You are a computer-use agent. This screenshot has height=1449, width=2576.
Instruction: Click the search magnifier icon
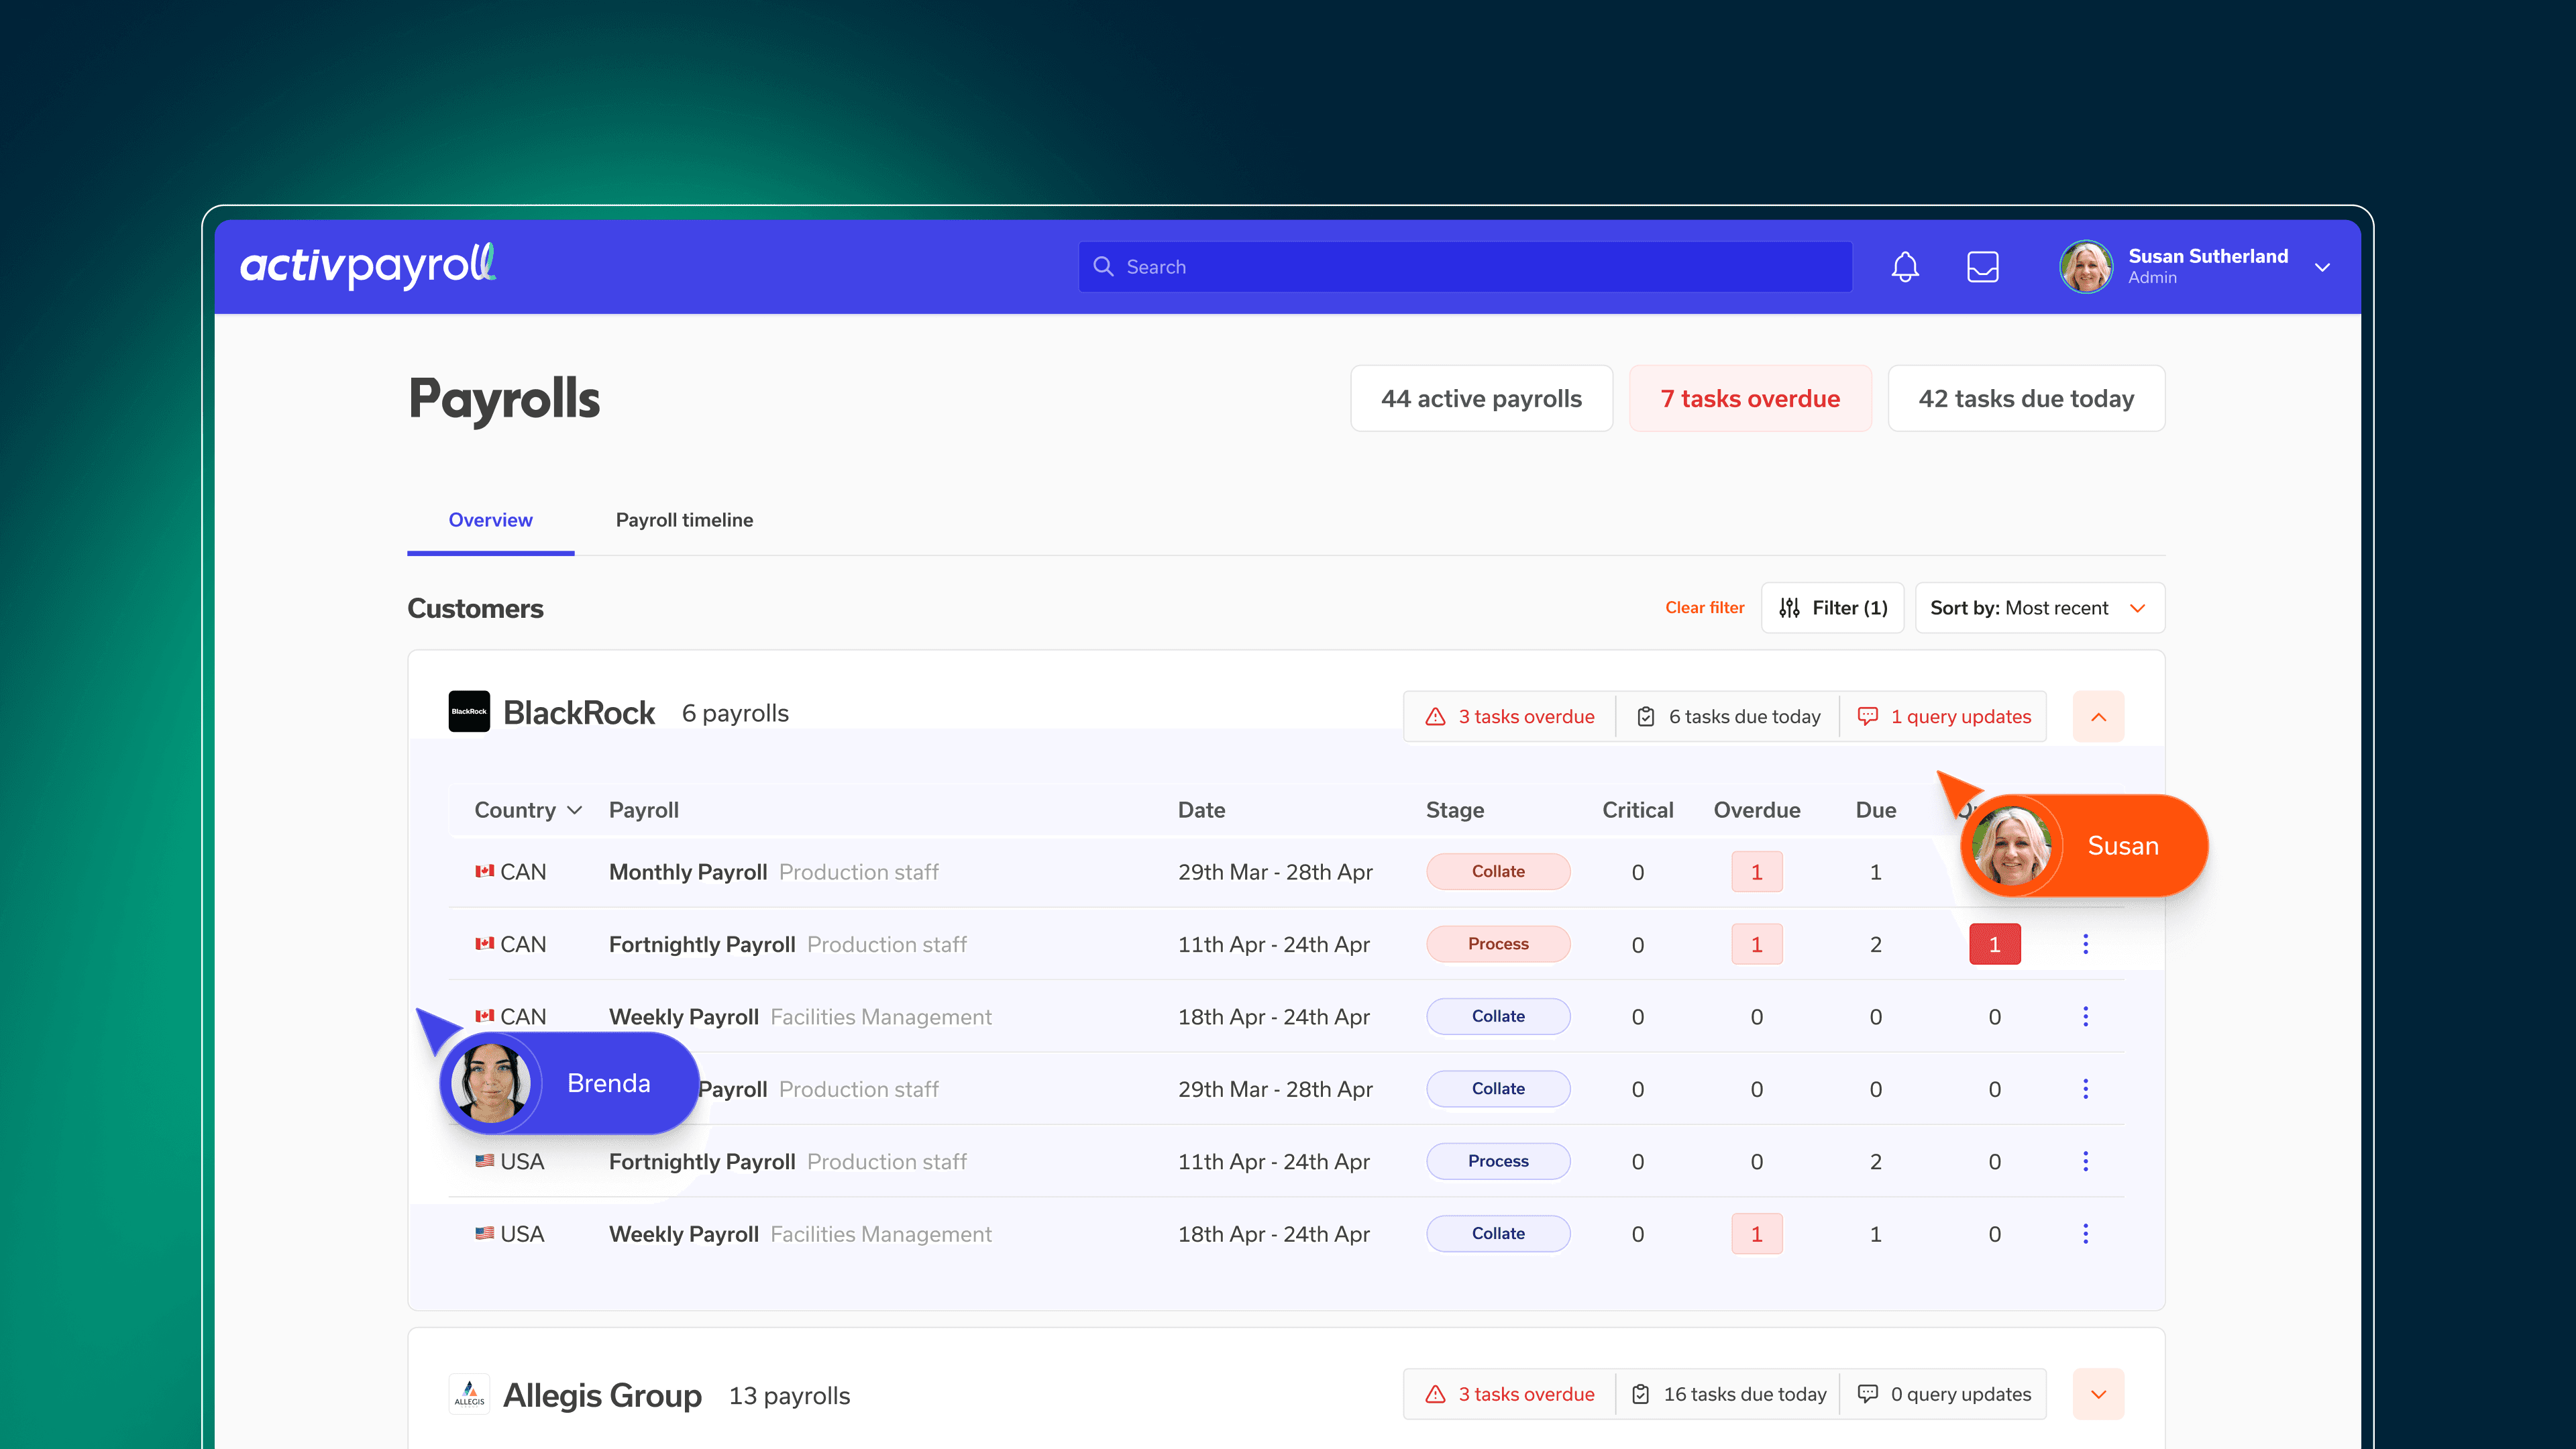pos(1103,266)
